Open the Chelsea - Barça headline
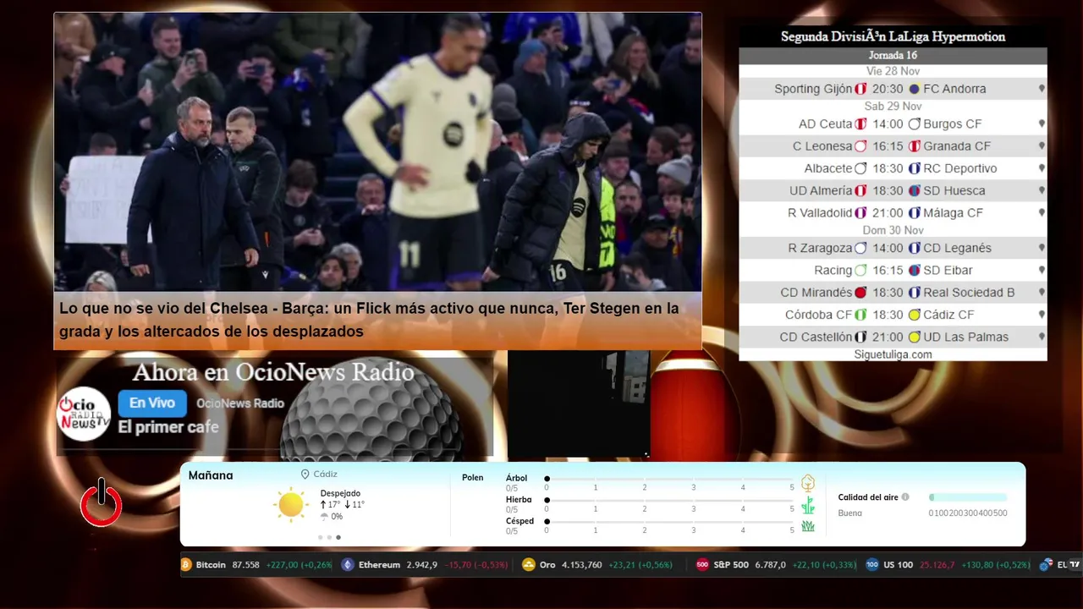 coord(369,320)
